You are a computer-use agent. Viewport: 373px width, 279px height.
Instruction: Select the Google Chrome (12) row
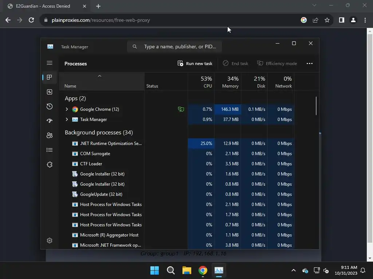tap(177, 109)
